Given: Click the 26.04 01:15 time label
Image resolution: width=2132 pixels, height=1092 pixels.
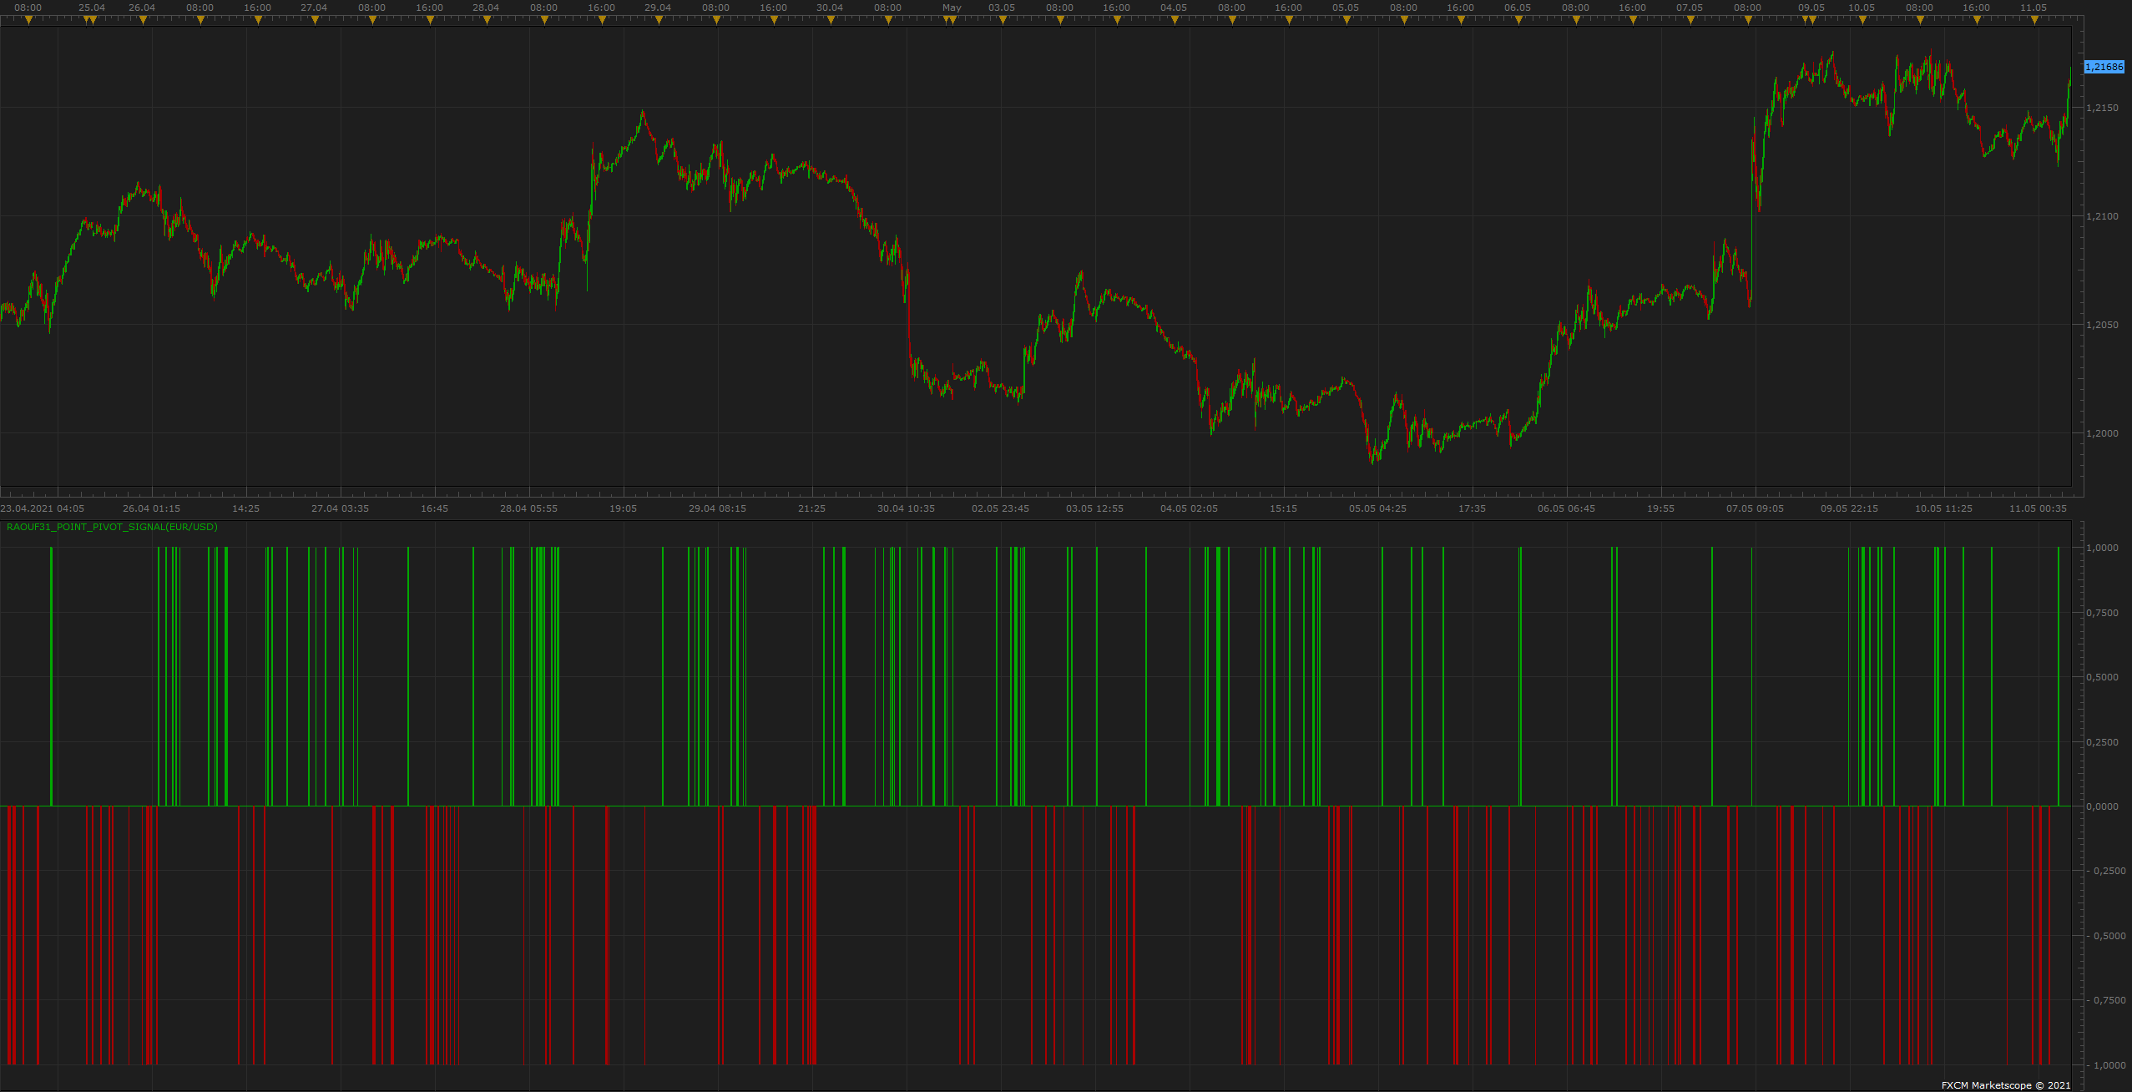Looking at the screenshot, I should pyautogui.click(x=151, y=508).
